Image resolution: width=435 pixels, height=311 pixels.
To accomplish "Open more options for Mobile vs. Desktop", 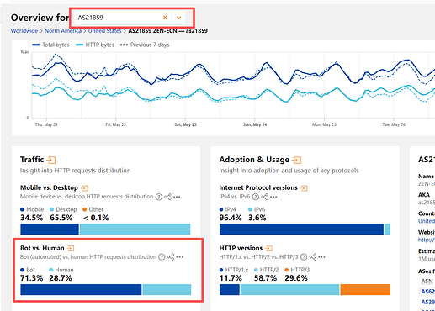I will [177, 197].
